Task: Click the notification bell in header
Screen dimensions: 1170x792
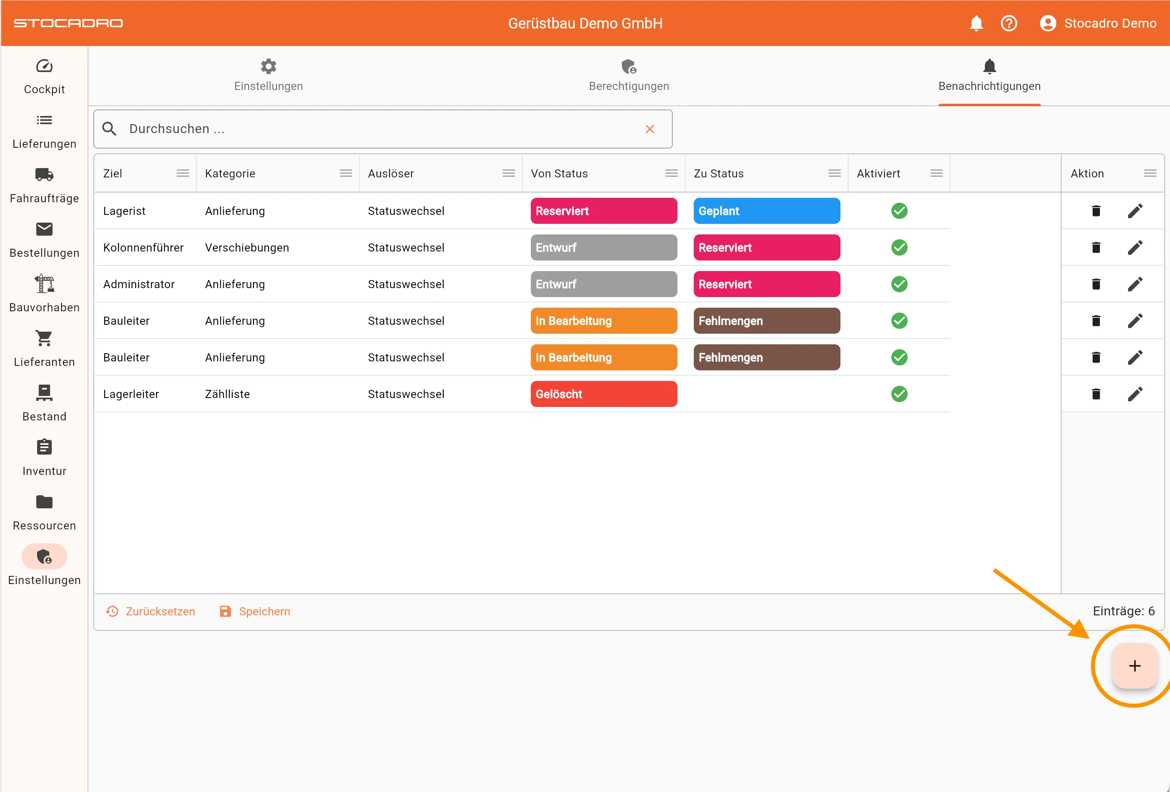Action: pyautogui.click(x=976, y=23)
